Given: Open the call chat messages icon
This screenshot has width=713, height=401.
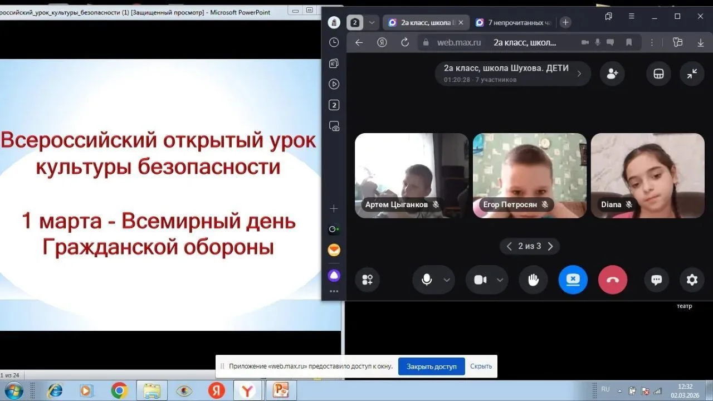Looking at the screenshot, I should coord(656,280).
